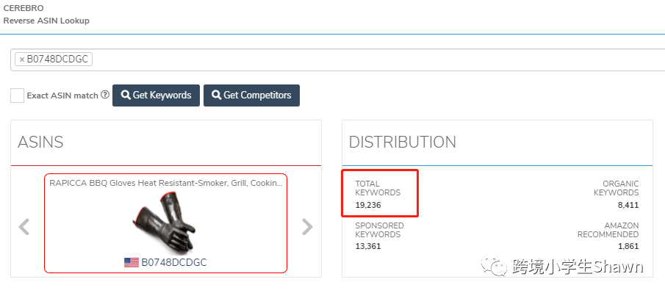Screen dimensions: 665x296
Task: Click the ASINS panel heading
Action: pos(40,142)
